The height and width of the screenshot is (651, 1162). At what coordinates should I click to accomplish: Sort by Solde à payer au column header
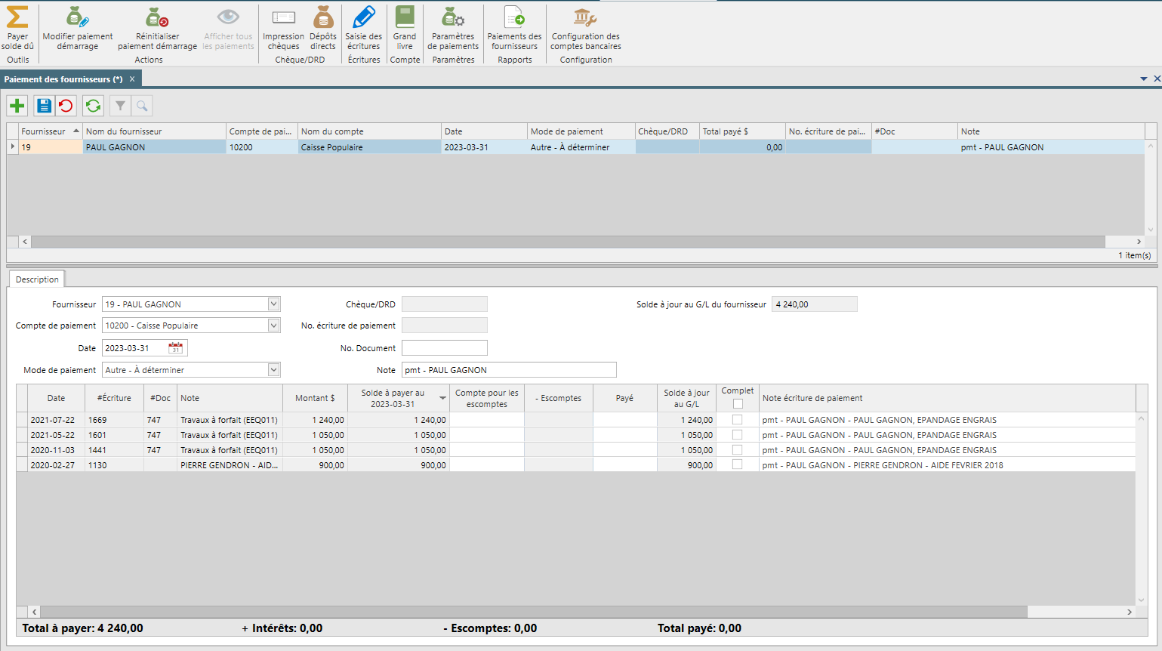pos(398,398)
